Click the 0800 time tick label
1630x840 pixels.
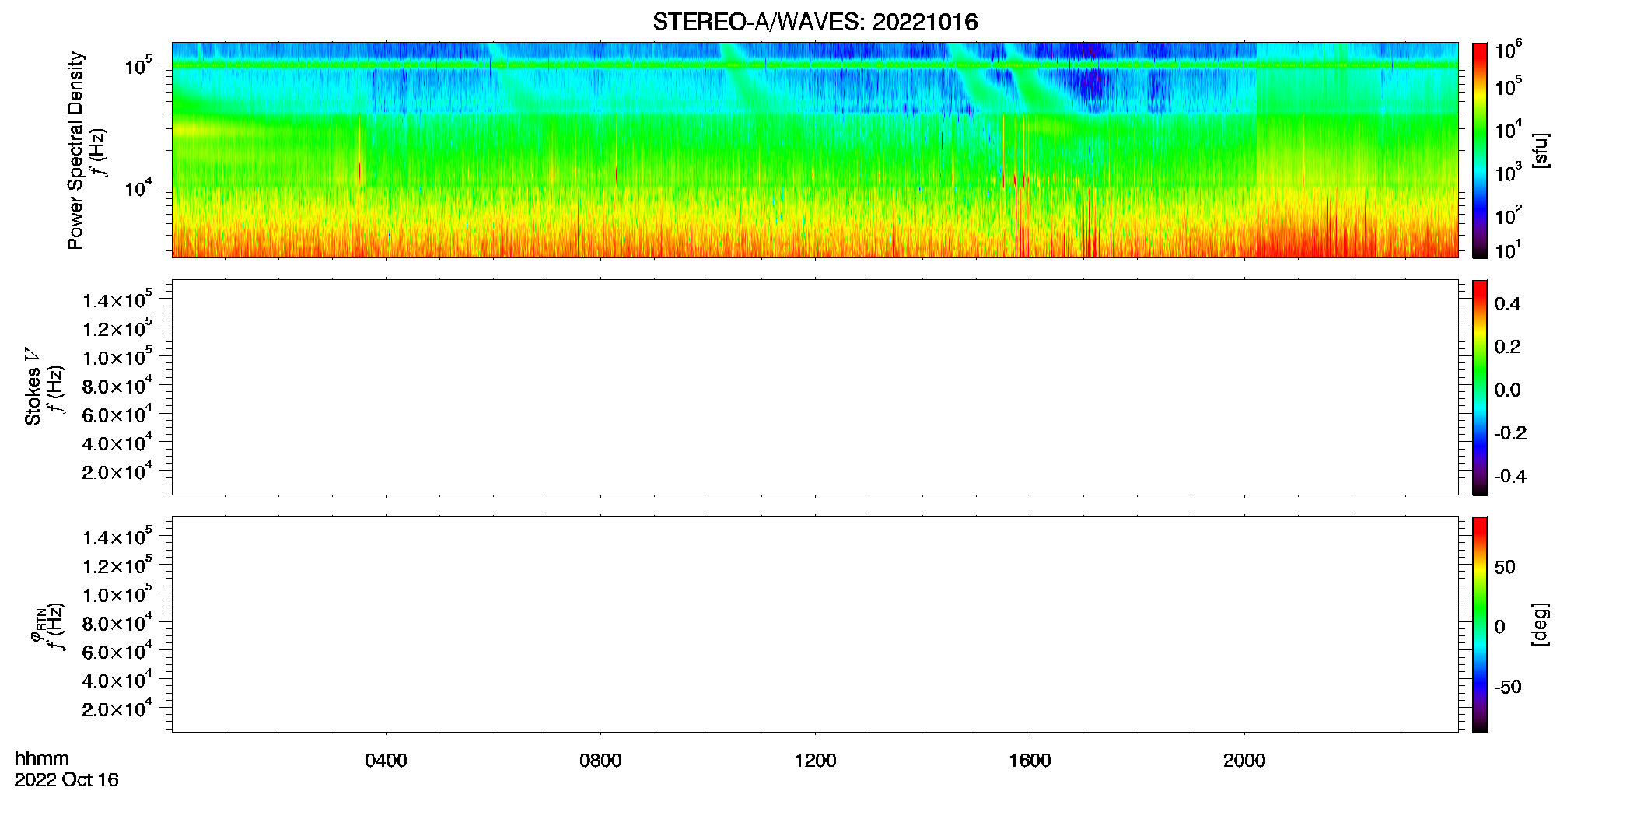600,761
